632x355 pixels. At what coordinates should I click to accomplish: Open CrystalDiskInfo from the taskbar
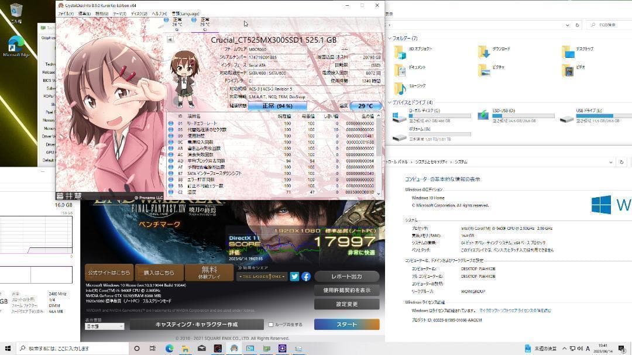point(235,349)
